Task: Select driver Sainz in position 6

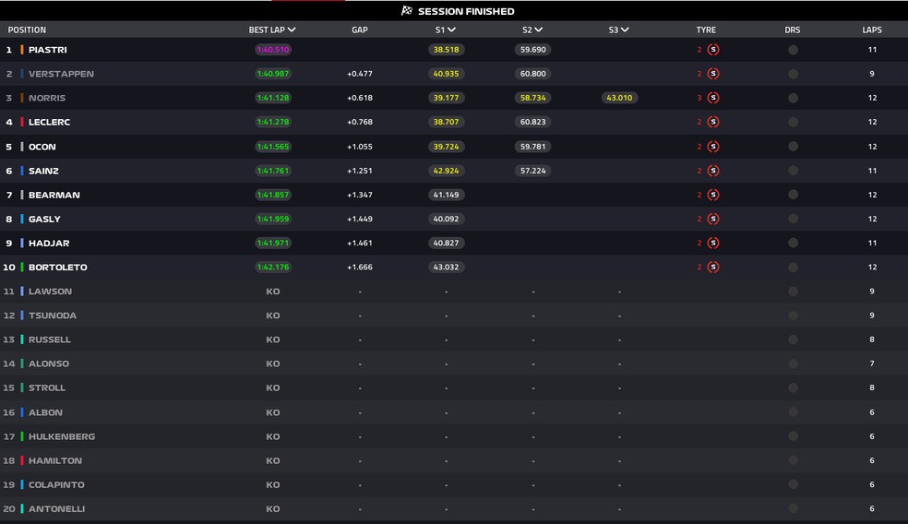Action: (43, 171)
